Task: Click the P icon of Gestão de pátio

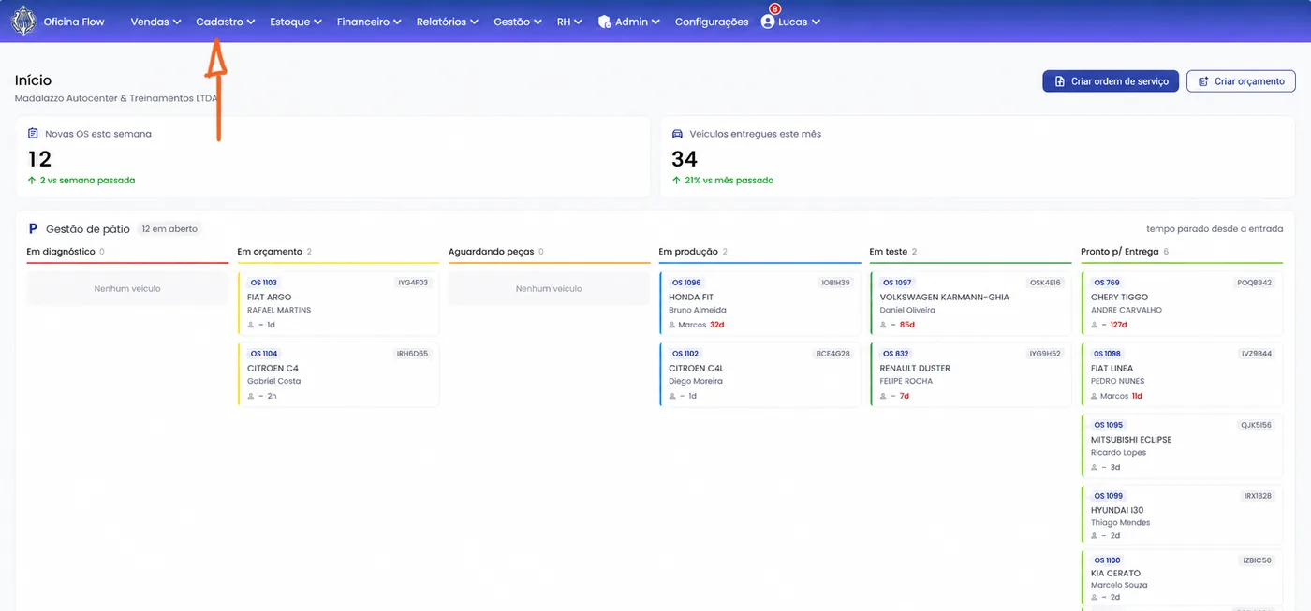Action: tap(33, 228)
